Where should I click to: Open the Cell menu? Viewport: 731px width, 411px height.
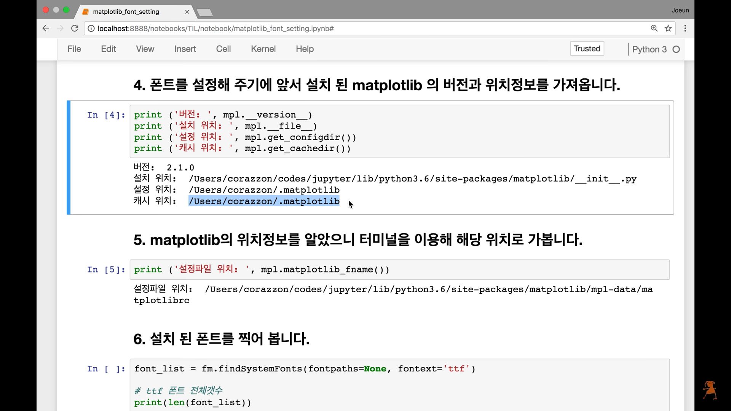223,49
